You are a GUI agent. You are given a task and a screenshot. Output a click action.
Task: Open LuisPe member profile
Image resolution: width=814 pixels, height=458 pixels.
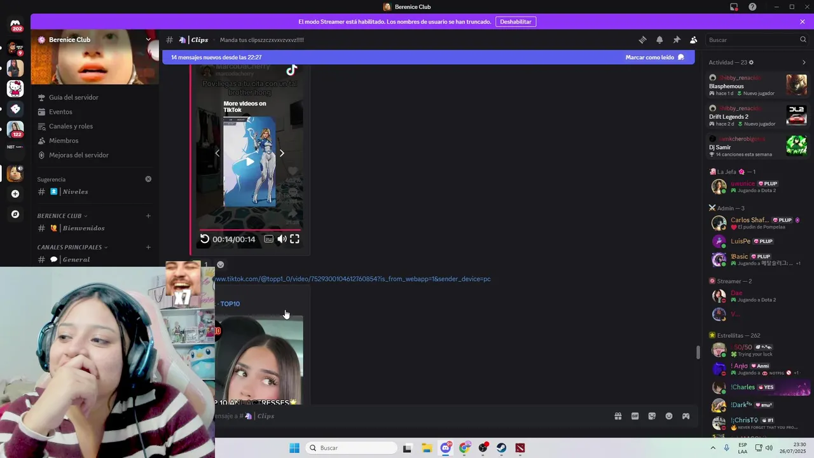coord(758,241)
